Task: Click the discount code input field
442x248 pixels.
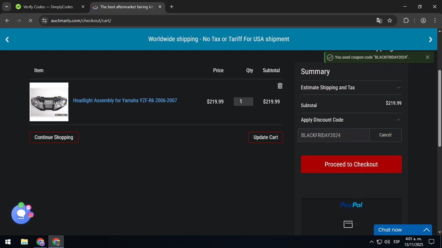Action: pyautogui.click(x=334, y=135)
